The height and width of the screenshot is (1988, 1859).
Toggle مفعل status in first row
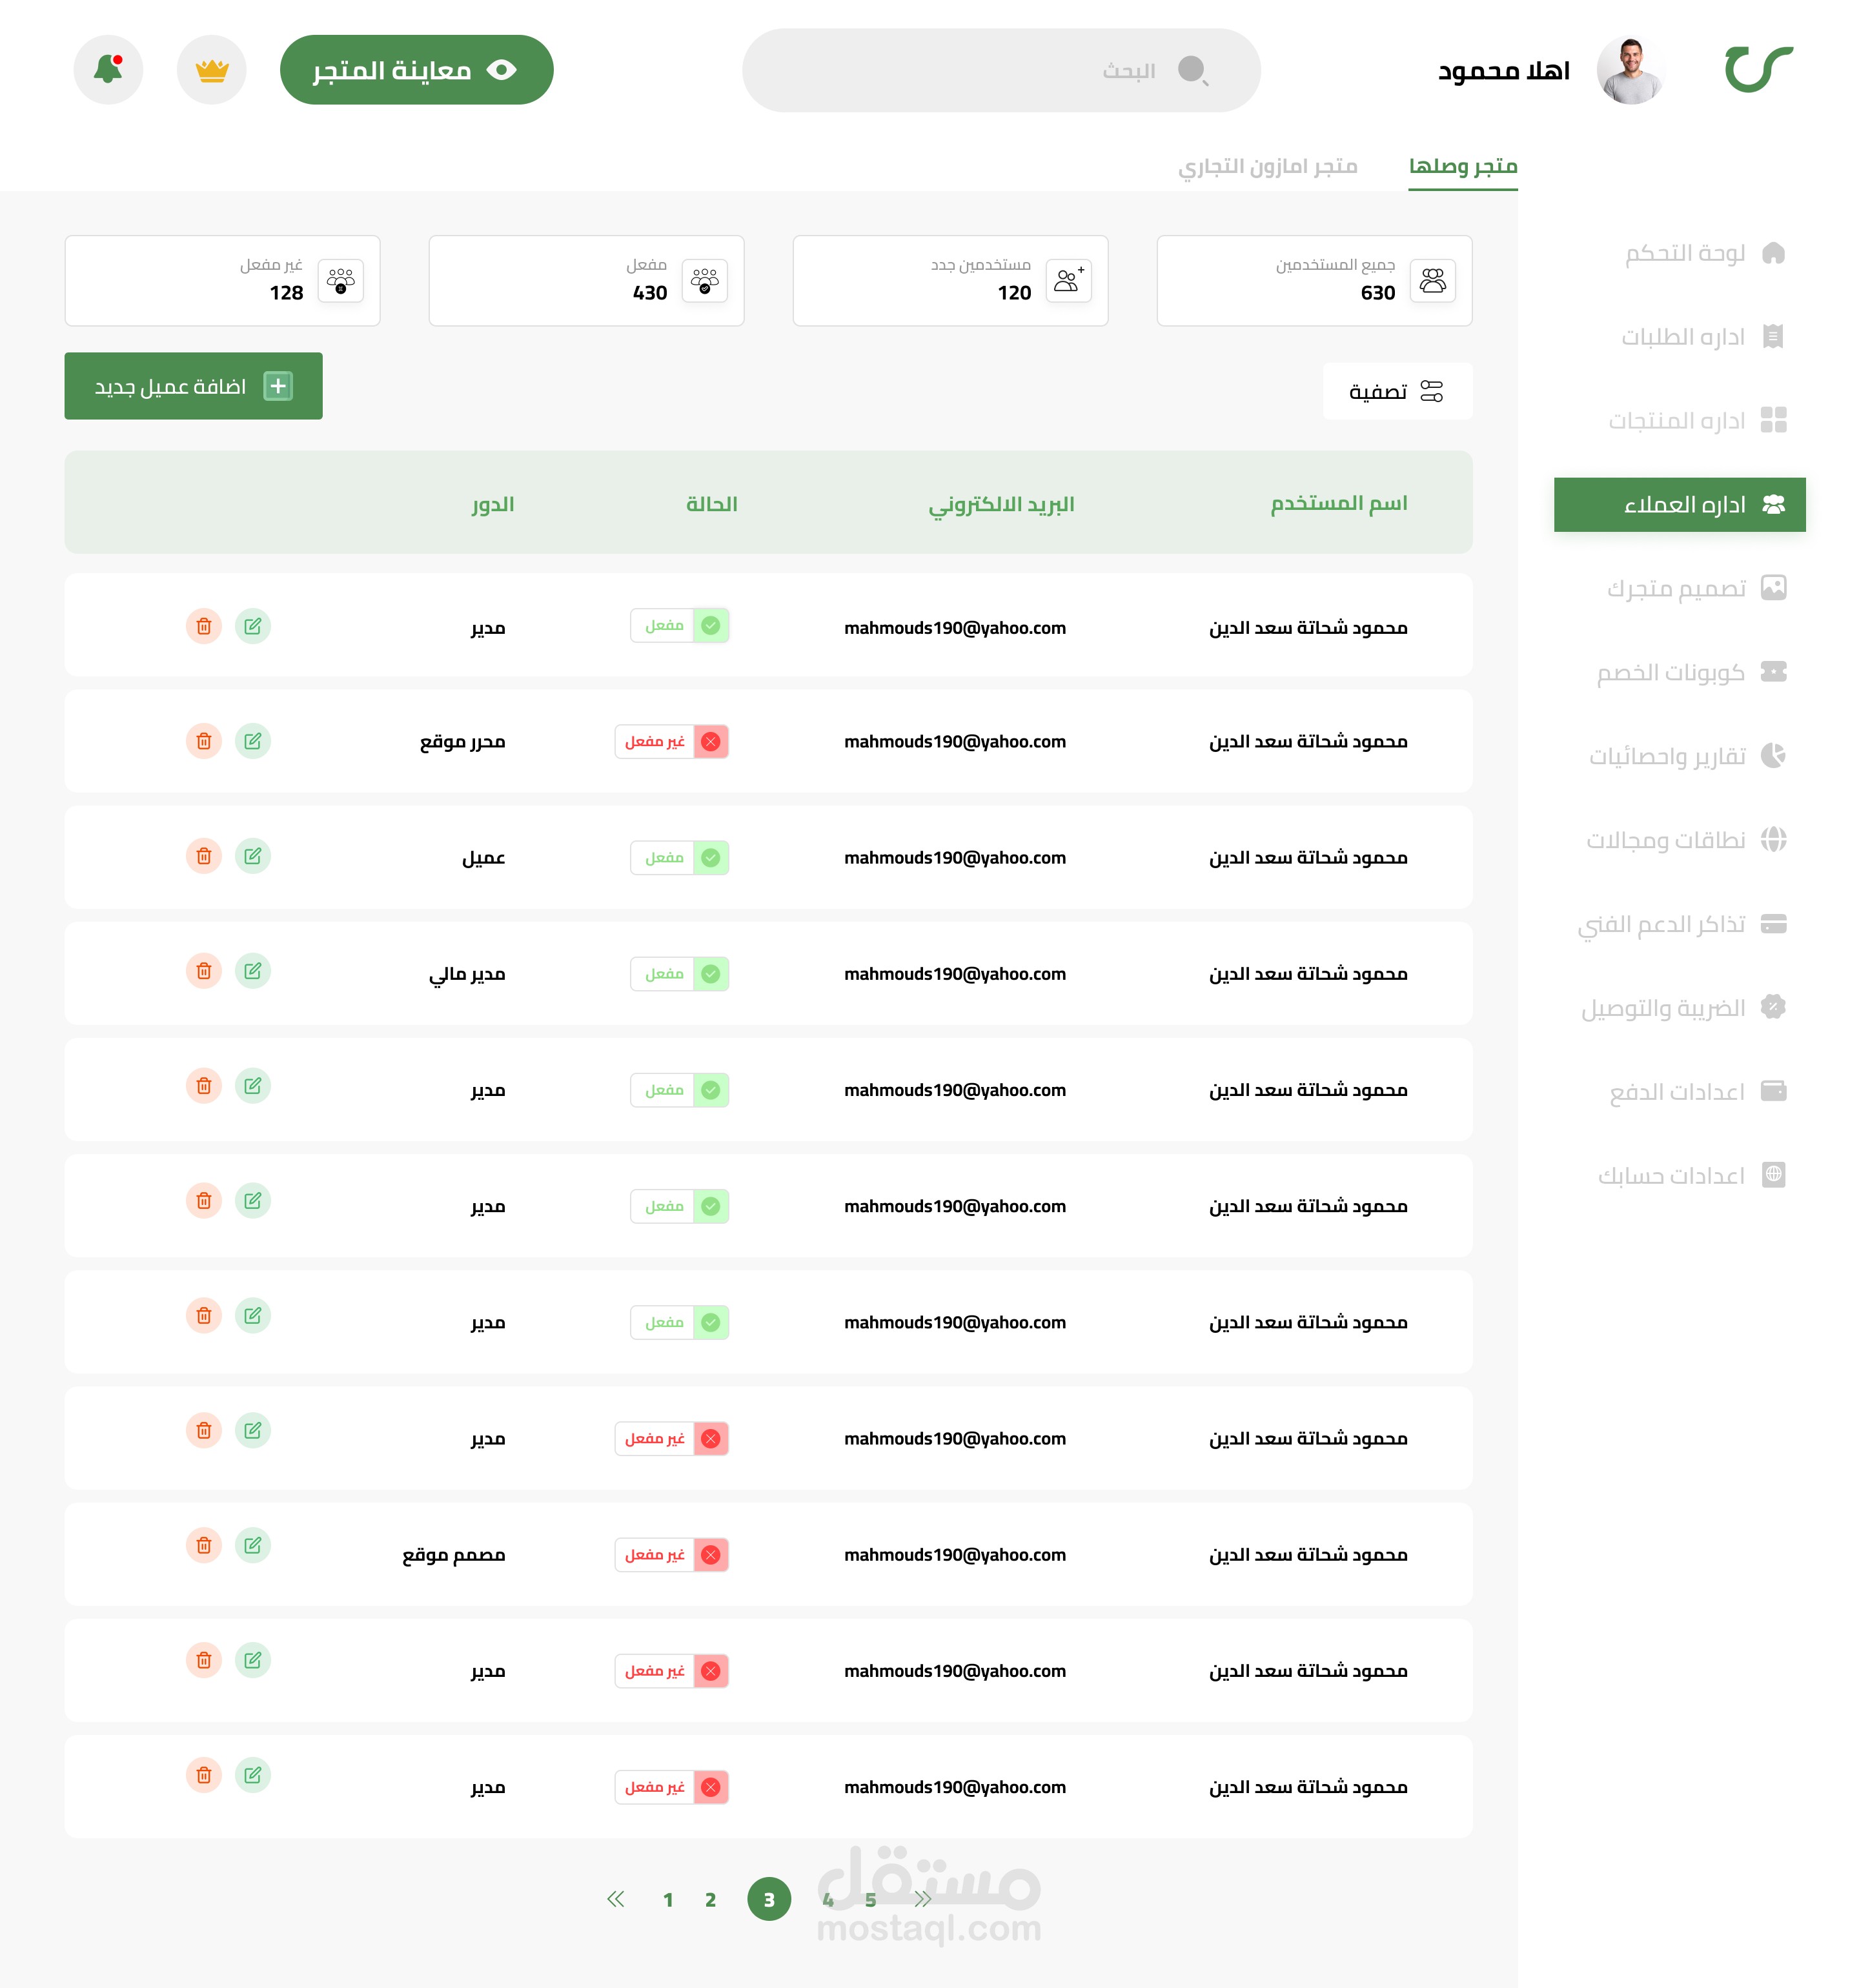[680, 626]
